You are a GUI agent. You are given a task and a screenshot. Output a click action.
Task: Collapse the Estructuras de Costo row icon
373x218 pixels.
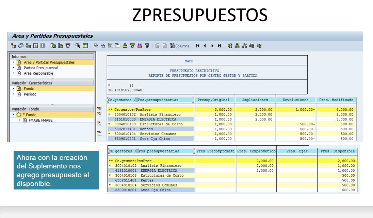[100, 124]
